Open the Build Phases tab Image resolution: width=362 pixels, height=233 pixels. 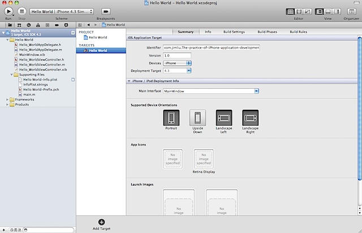pos(267,32)
